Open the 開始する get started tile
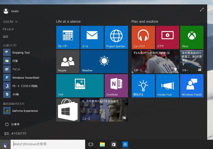This screenshot has width=213, height=149. pos(143,86)
